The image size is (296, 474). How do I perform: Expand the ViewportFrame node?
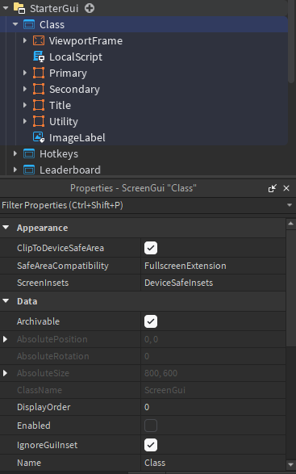(x=25, y=40)
